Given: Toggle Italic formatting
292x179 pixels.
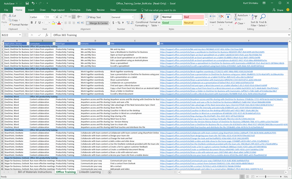Looking at the screenshot, I should coord(36,23).
